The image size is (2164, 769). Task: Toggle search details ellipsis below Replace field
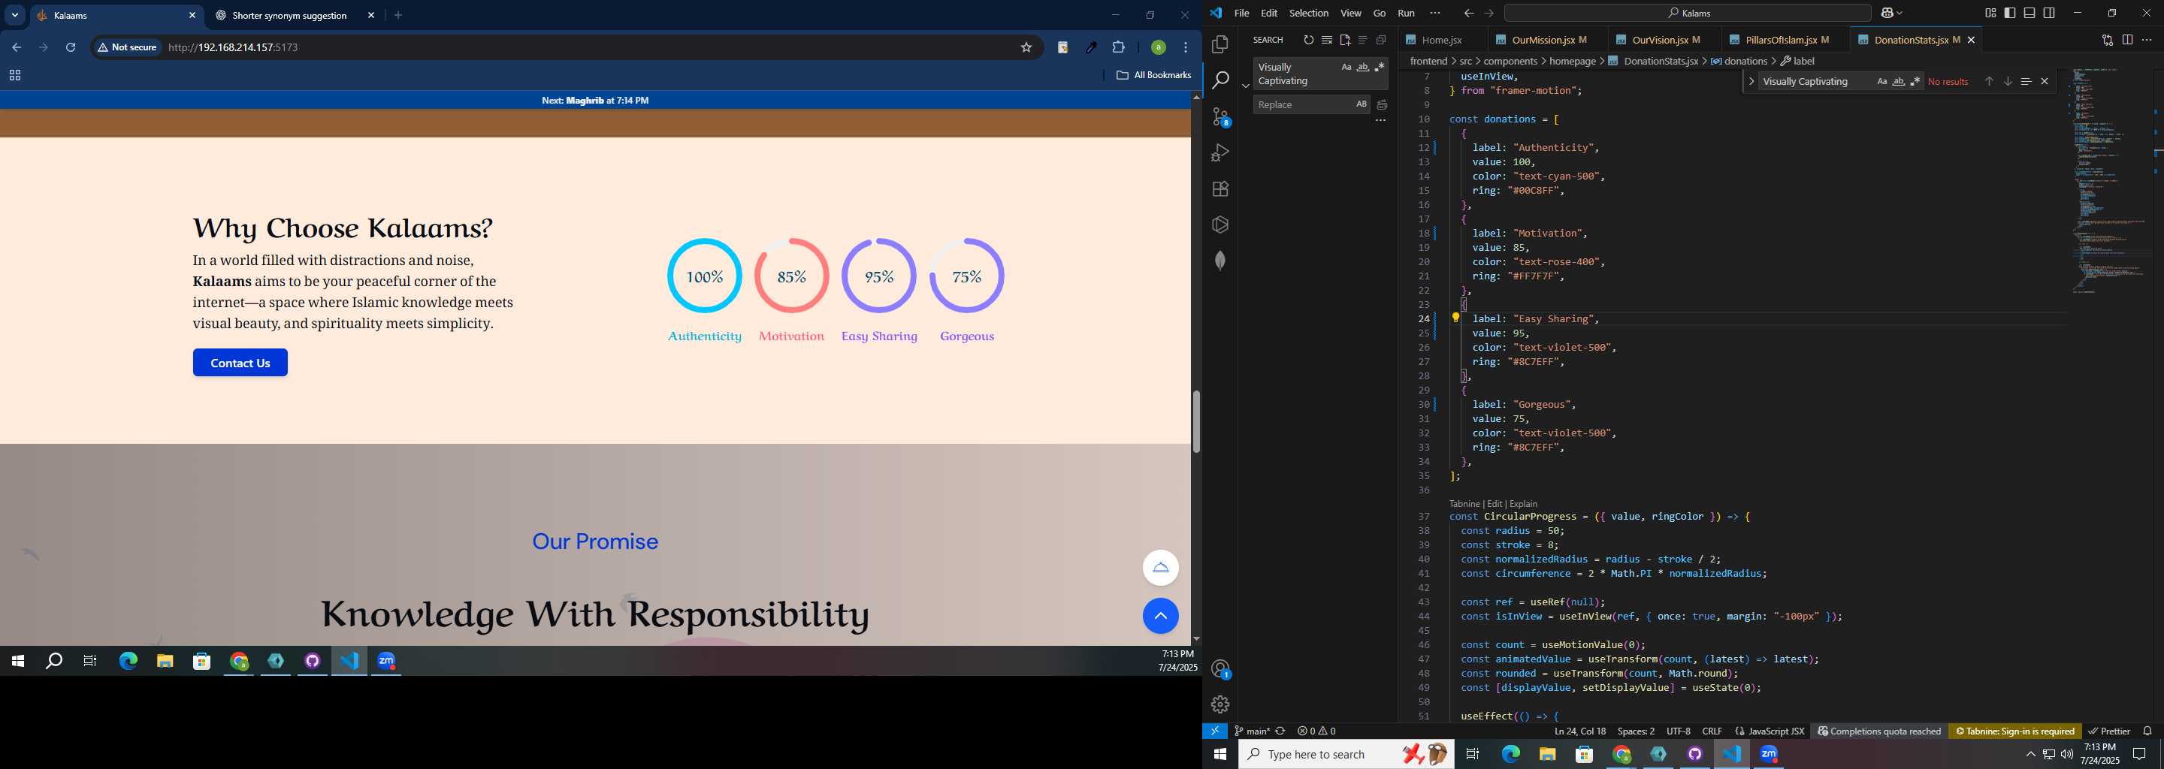click(x=1380, y=122)
